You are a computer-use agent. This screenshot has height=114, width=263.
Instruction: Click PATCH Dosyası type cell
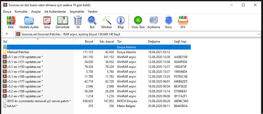pos(127,101)
